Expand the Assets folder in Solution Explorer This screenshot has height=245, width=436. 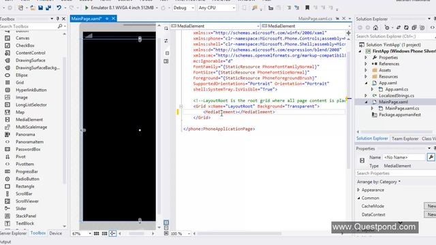(366, 70)
